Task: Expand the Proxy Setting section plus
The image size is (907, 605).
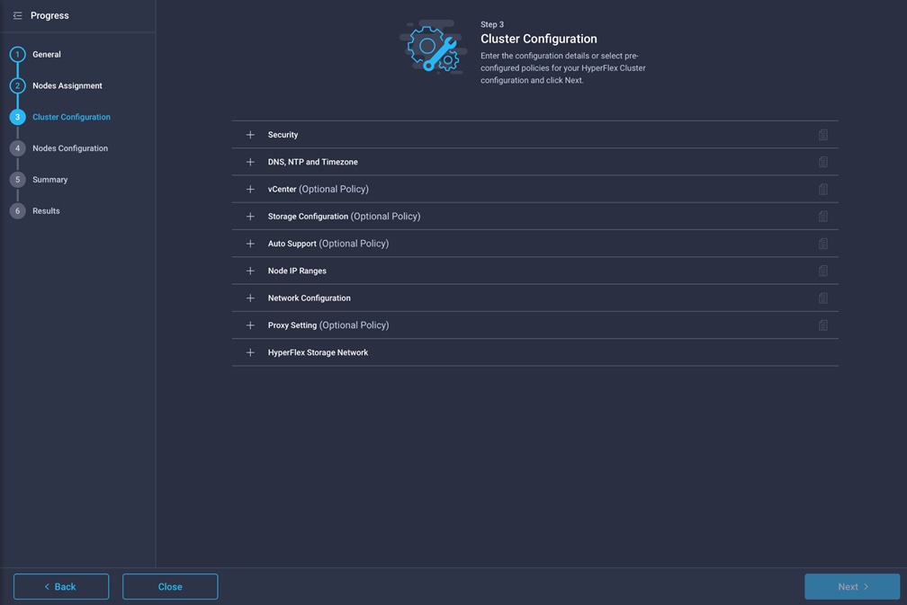Action: pyautogui.click(x=250, y=325)
